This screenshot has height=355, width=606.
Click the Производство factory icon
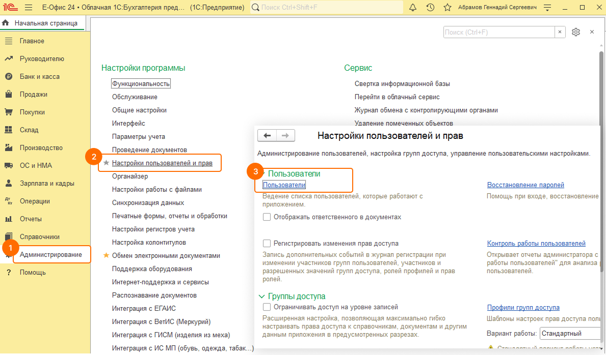click(x=9, y=147)
